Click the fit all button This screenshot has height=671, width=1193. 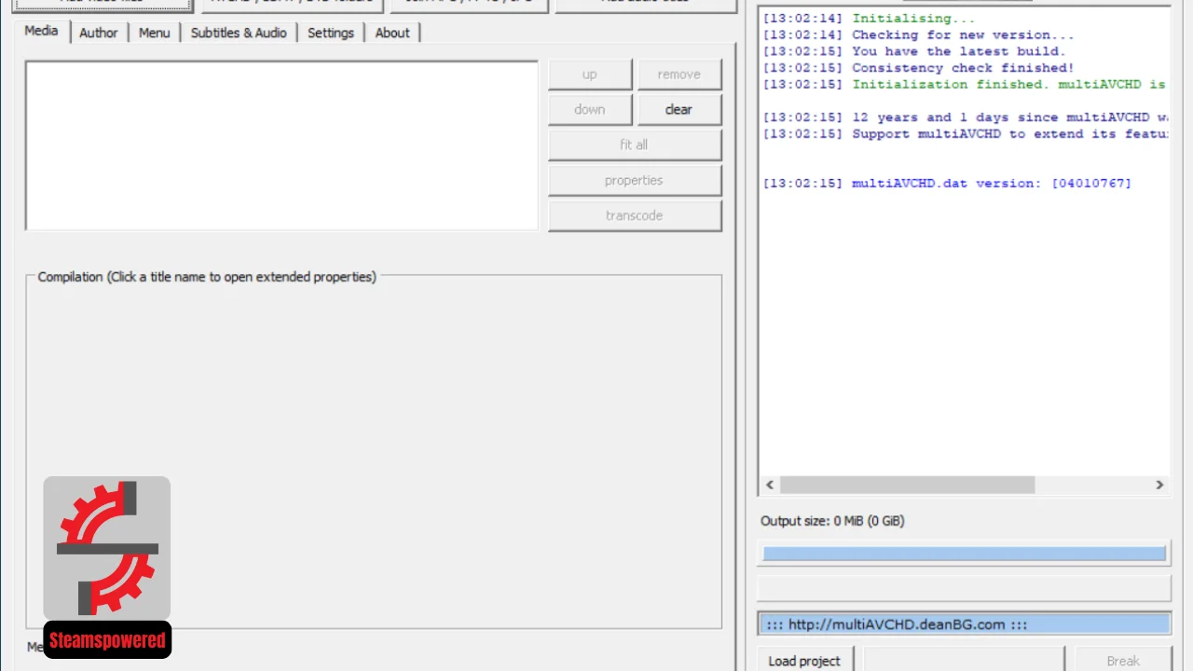(635, 144)
